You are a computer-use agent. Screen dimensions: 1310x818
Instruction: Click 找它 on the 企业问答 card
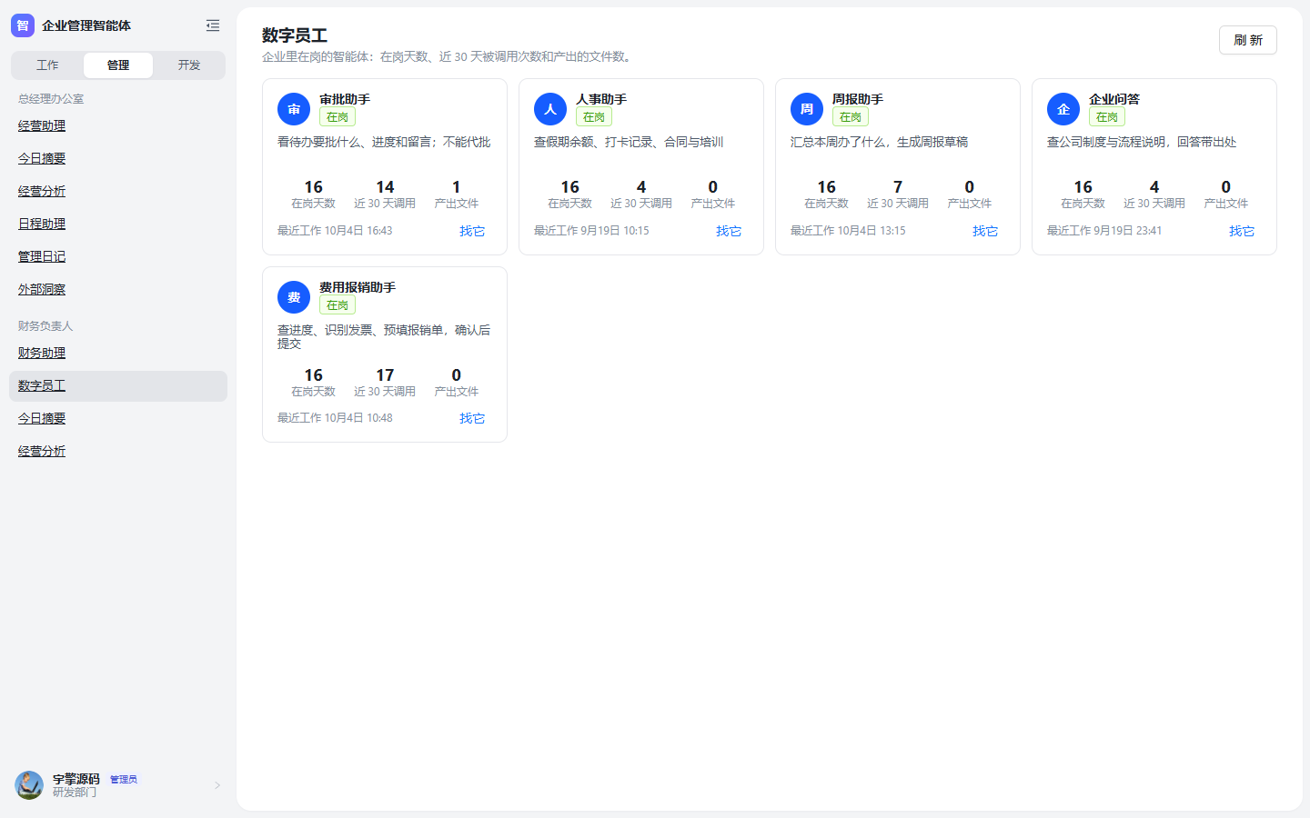tap(1242, 231)
